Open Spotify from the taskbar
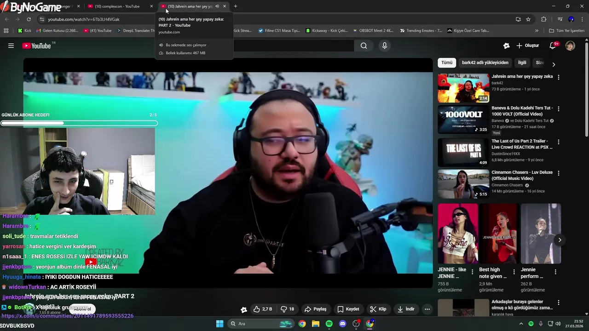 click(x=329, y=324)
